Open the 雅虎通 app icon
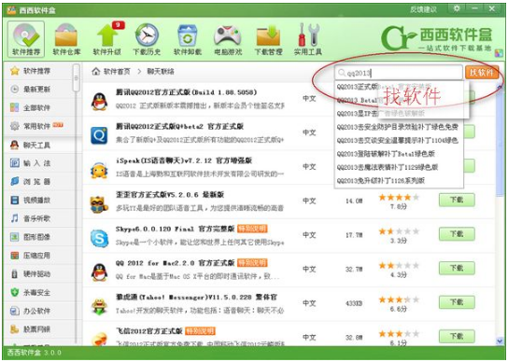 point(99,306)
